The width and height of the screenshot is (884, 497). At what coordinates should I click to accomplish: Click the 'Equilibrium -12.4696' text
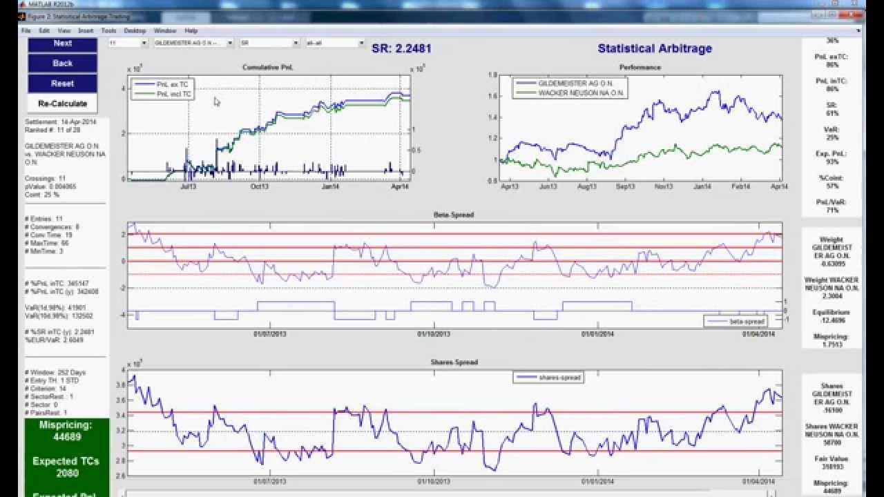click(832, 316)
